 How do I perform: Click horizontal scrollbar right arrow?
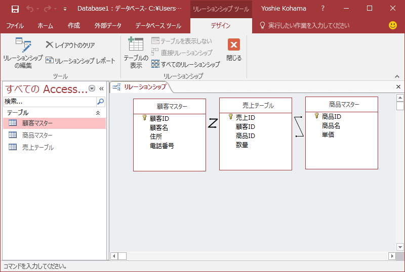pyautogui.click(x=392, y=256)
